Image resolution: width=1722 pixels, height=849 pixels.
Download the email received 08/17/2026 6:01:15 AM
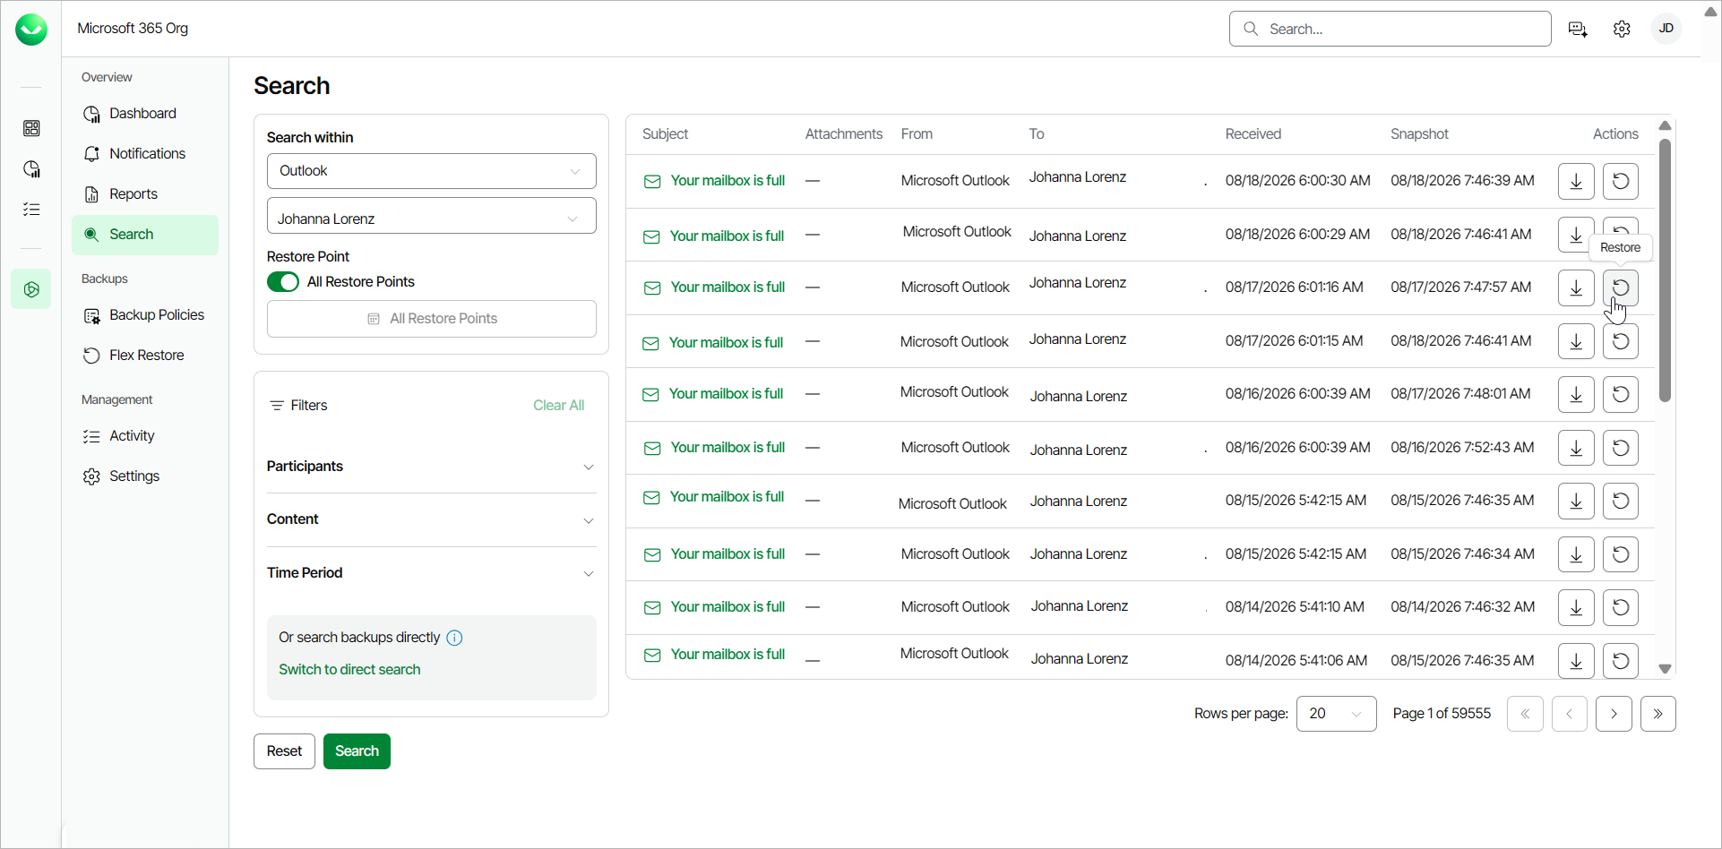1576,341
